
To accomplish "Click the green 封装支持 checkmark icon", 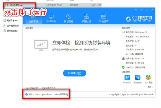I will tap(123, 67).
